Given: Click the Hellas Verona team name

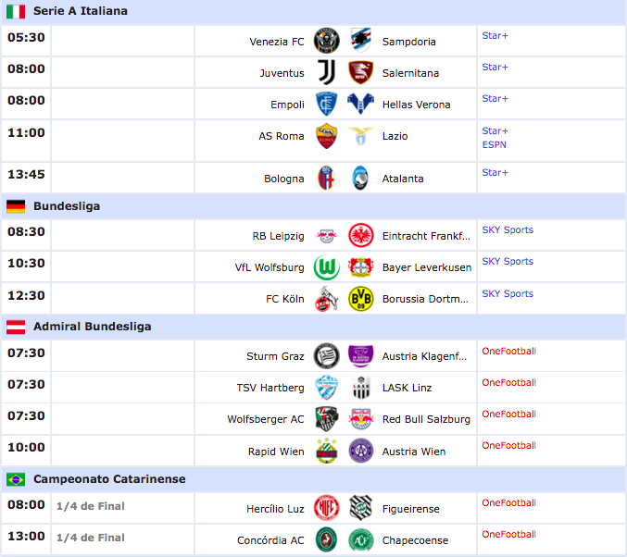Looking at the screenshot, I should 416,105.
